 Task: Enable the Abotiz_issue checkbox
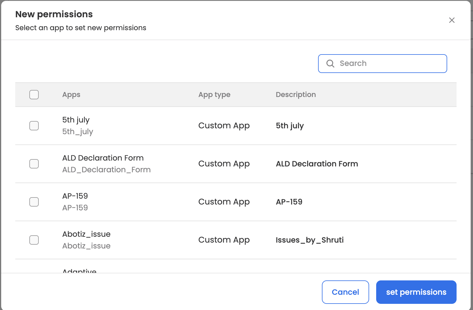[x=34, y=240]
